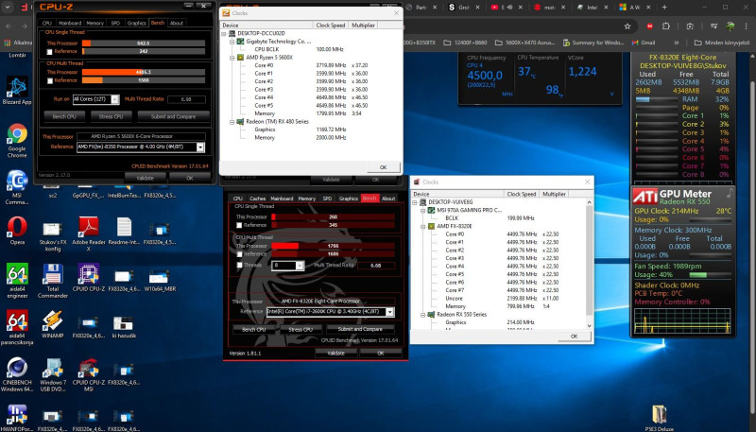Click the Multi Thread This Processor bar 4485.3

click(144, 73)
